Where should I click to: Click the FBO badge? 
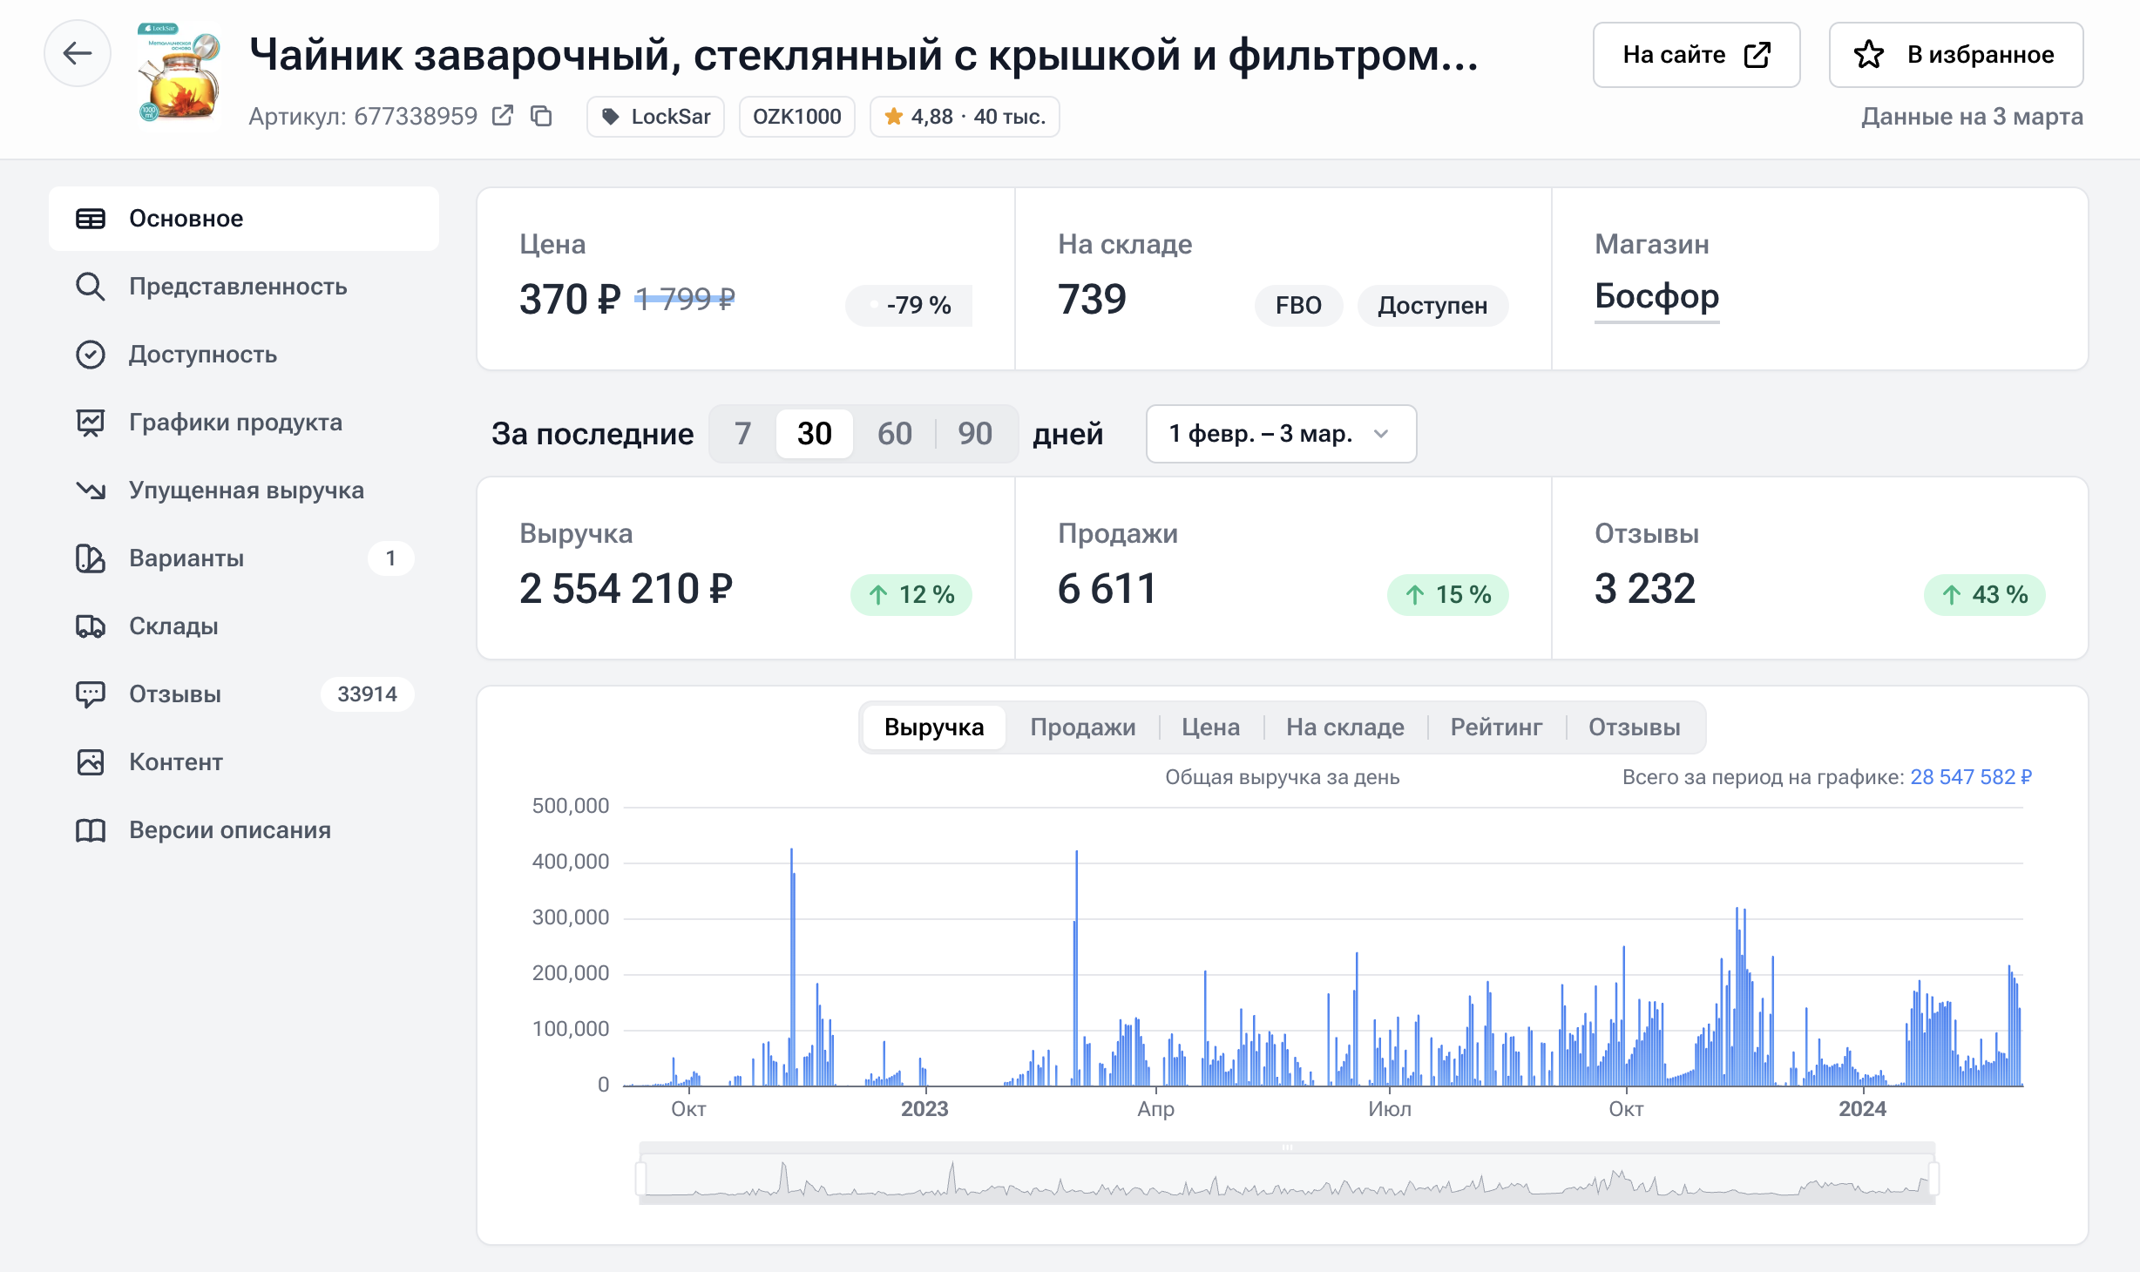click(x=1298, y=306)
